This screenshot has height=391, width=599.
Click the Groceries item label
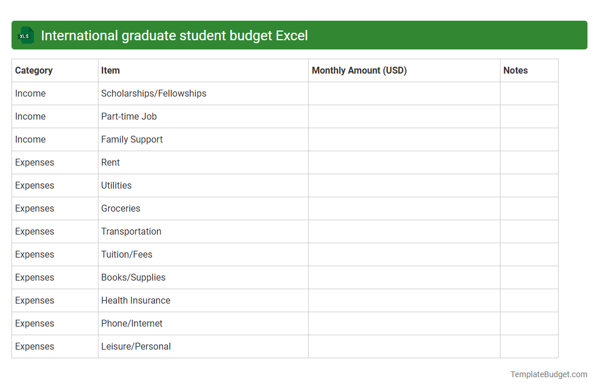pos(120,208)
